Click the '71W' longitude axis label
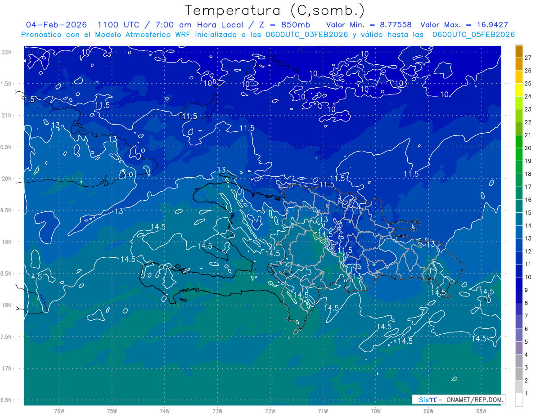This screenshot has width=540, height=417. coord(323,411)
